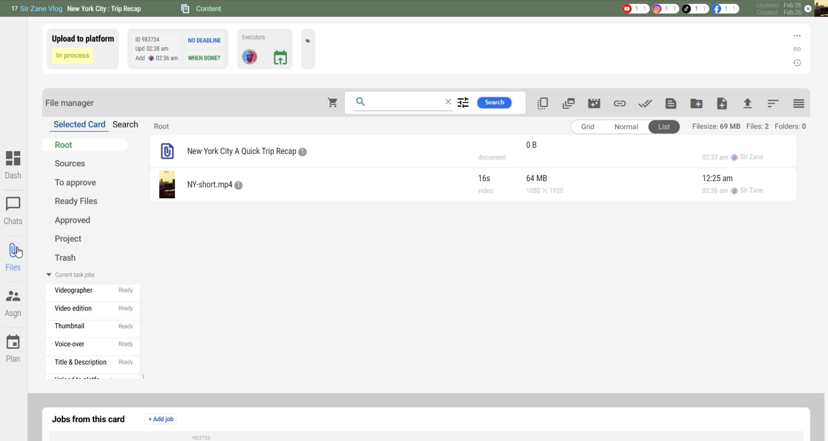Click the double checkmark approve icon
The width and height of the screenshot is (828, 441).
click(x=645, y=104)
